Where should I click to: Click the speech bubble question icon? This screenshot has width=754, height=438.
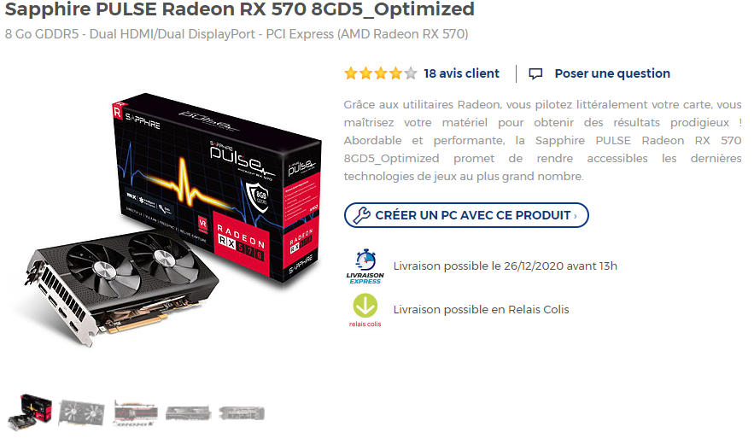[x=535, y=73]
